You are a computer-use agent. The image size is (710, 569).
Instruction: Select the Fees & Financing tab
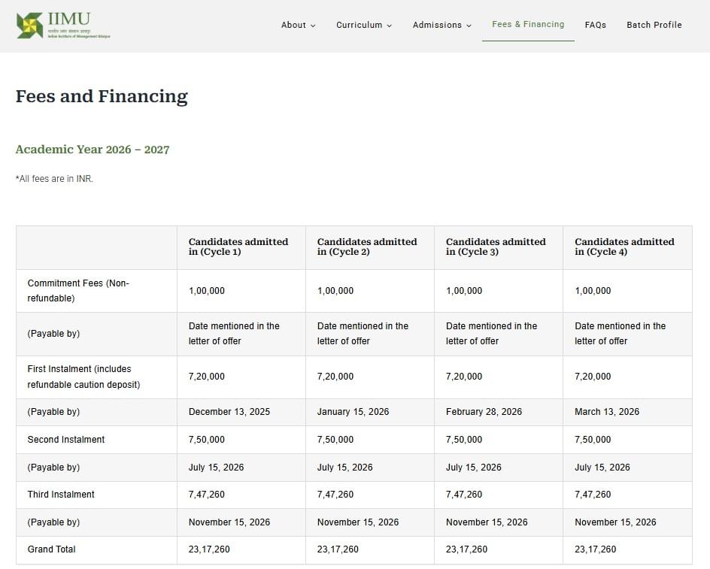528,25
